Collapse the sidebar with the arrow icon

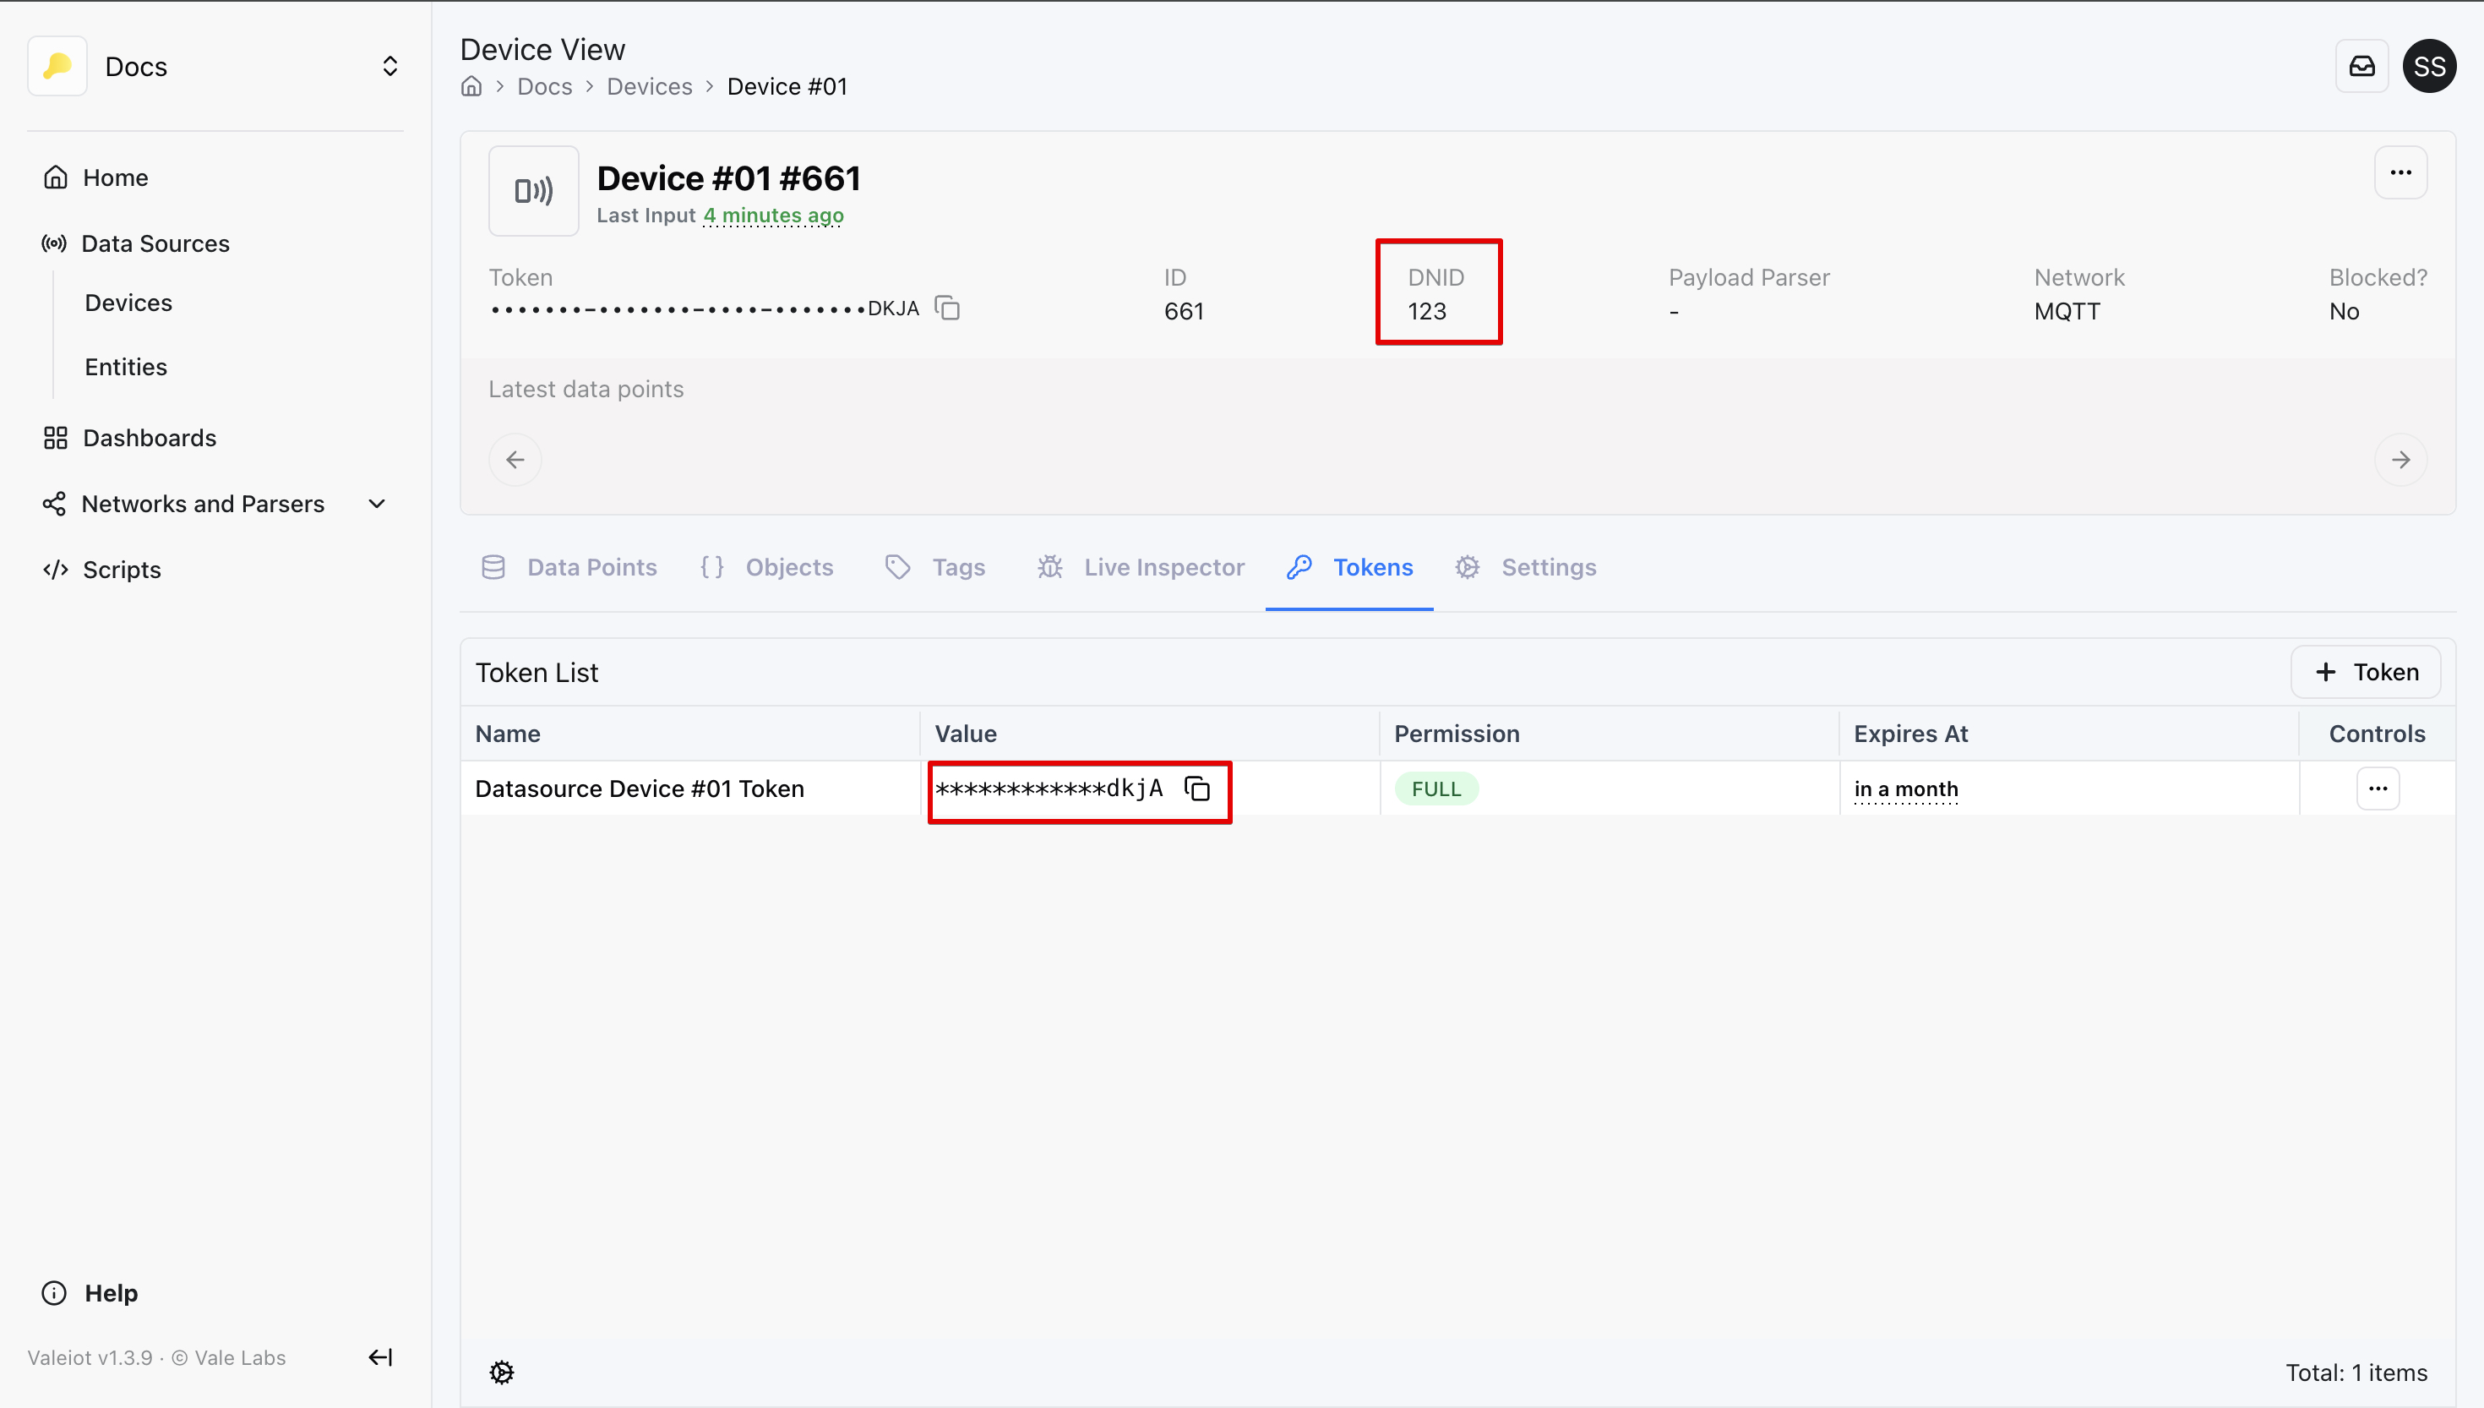point(380,1356)
